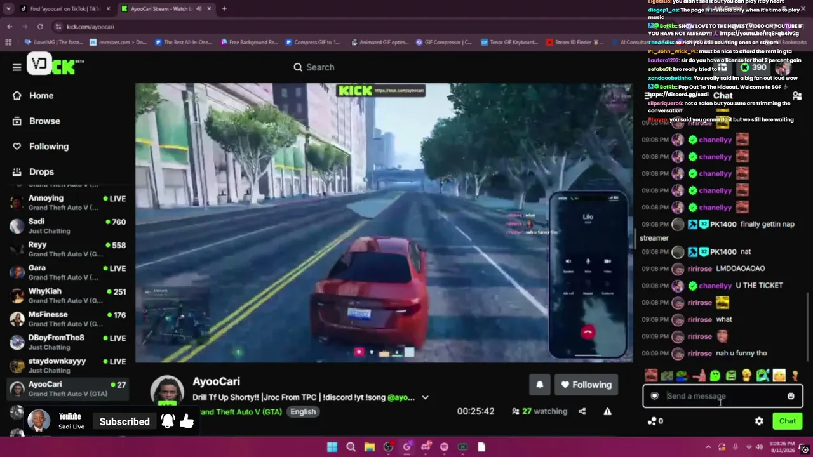Collapse the chat panel using header icon
The image size is (813, 457).
tap(648, 96)
